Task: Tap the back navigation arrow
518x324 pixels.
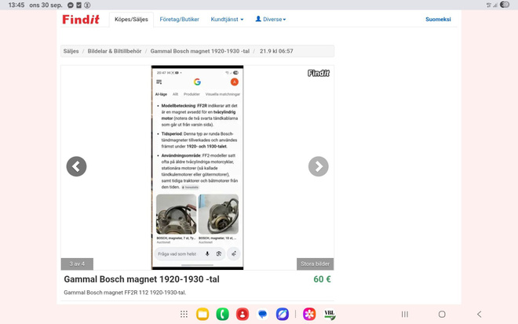Action: coord(480,314)
